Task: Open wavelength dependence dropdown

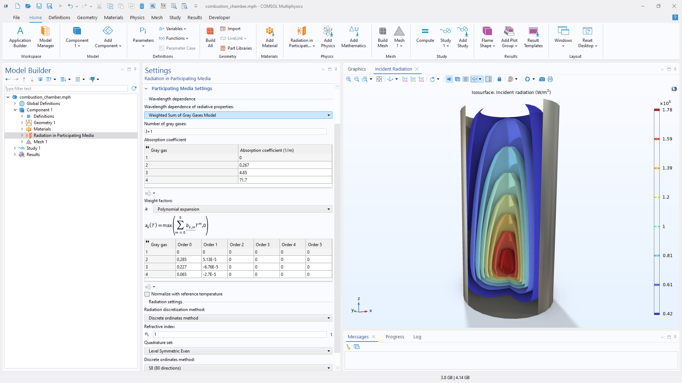Action: pyautogui.click(x=238, y=115)
